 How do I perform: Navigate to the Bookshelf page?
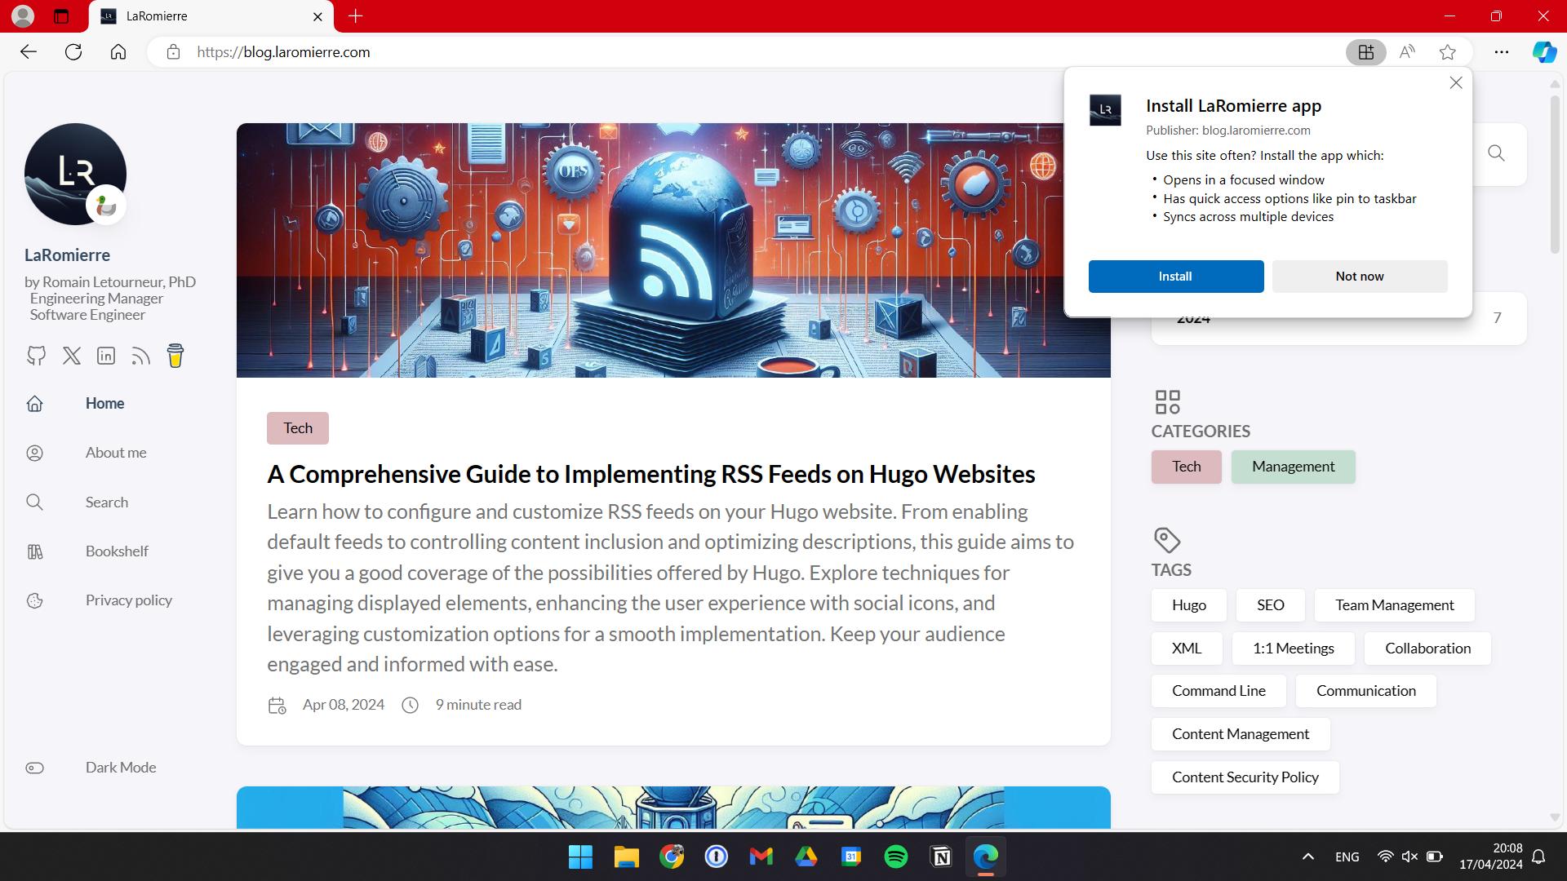point(116,551)
